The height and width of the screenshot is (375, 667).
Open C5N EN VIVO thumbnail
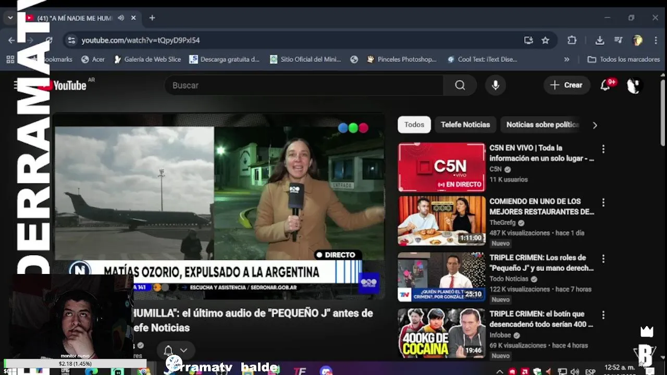[441, 168]
